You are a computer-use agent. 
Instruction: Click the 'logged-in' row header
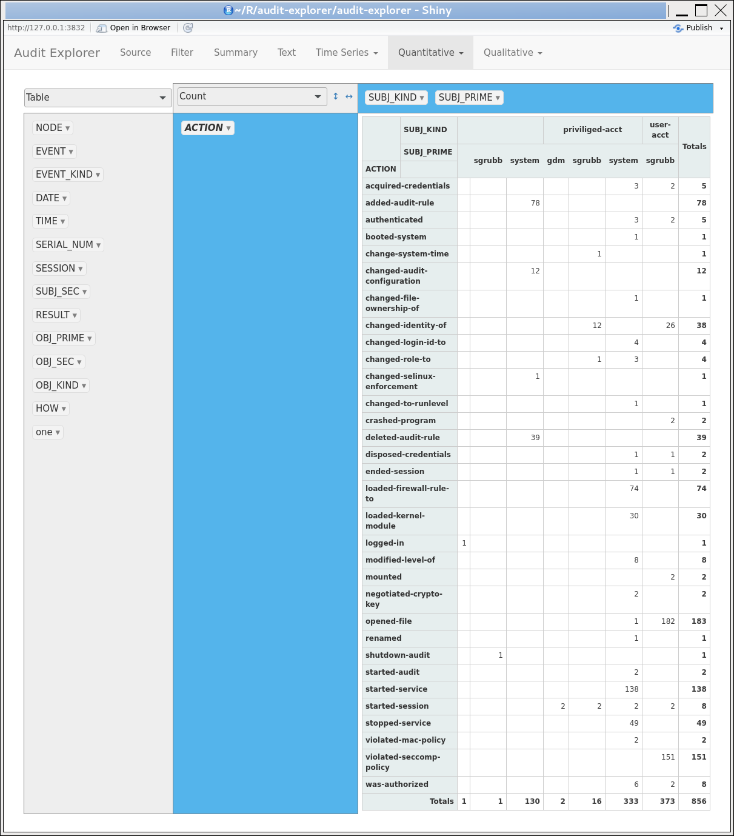pos(409,543)
